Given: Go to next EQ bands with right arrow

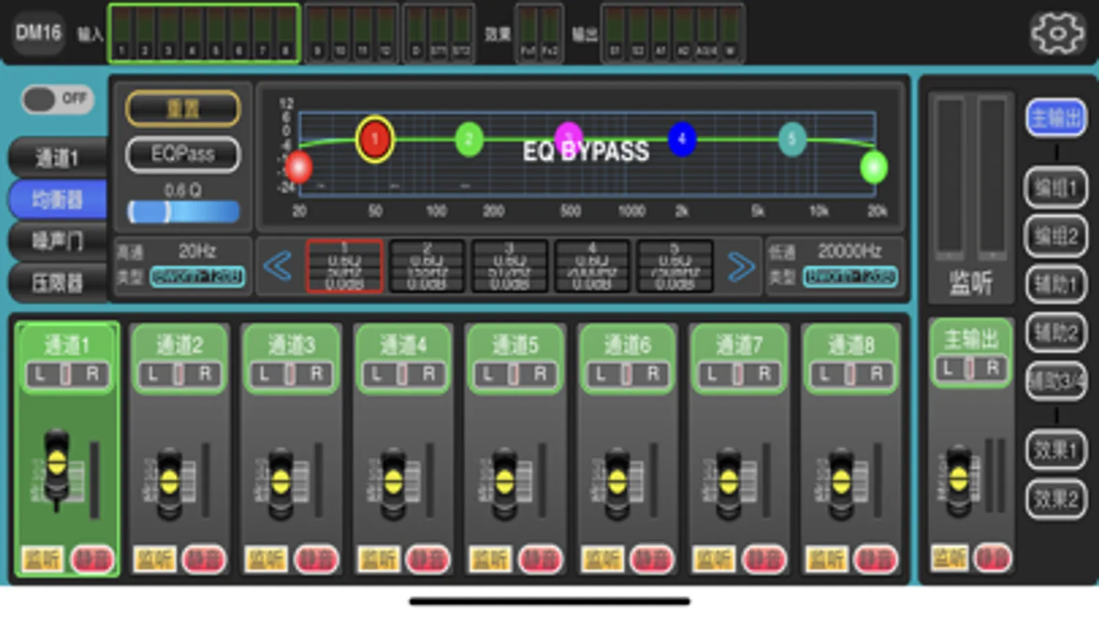Looking at the screenshot, I should point(740,266).
